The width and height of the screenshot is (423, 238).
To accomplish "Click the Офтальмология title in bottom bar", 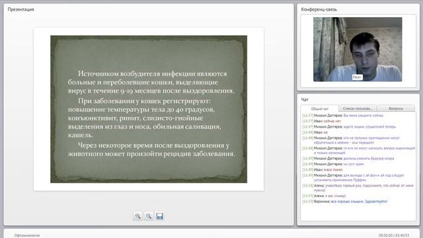I will click(27, 235).
